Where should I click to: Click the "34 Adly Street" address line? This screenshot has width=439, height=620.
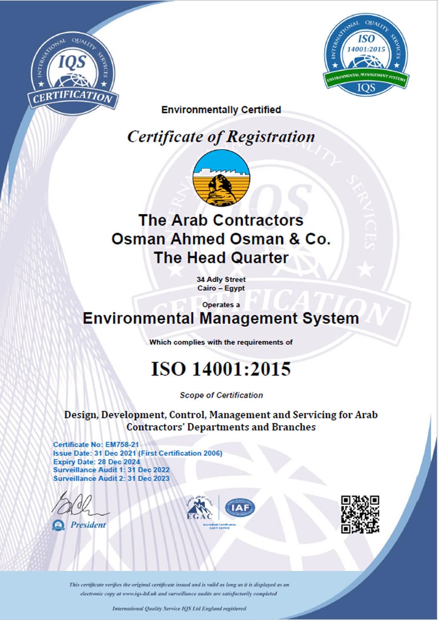click(221, 280)
